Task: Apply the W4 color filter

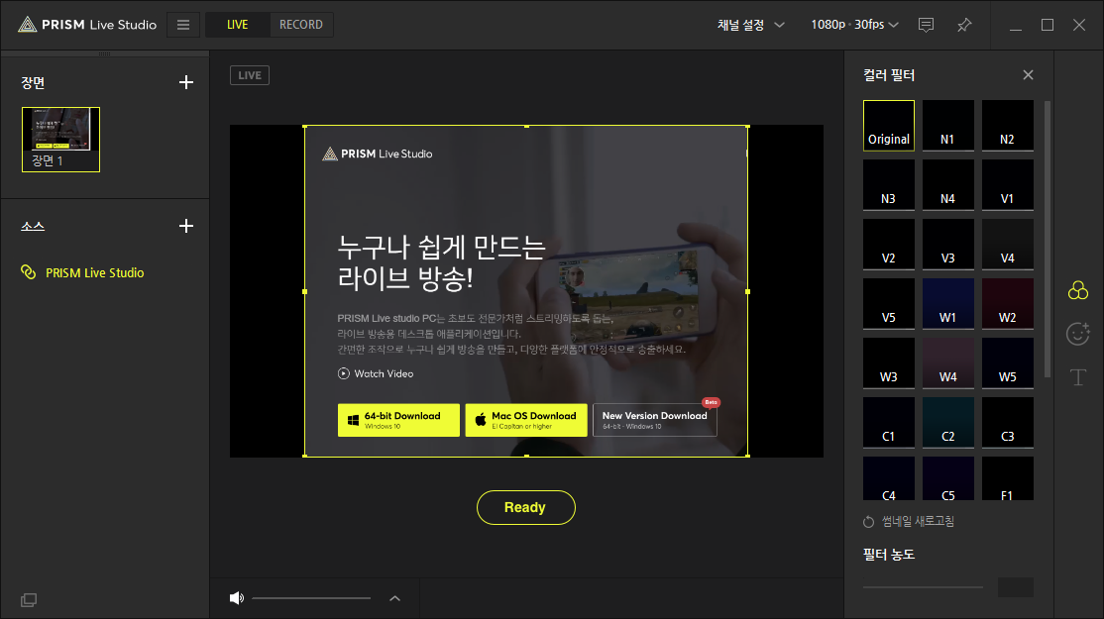Action: pyautogui.click(x=947, y=362)
